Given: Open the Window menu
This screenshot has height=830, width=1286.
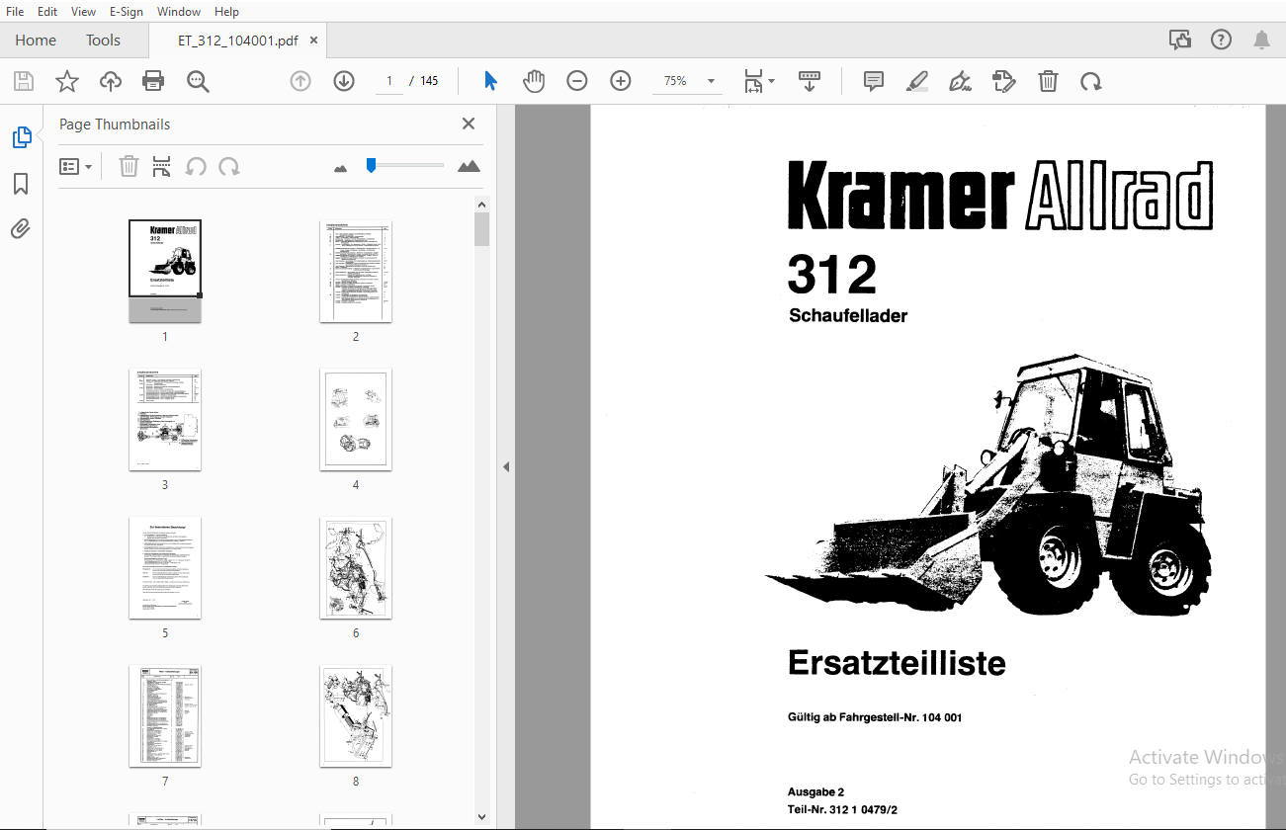Looking at the screenshot, I should coord(179,12).
